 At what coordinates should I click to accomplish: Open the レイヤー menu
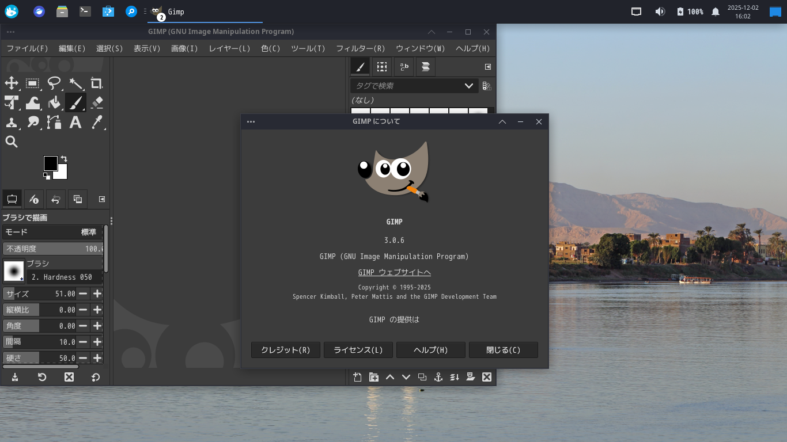(229, 48)
